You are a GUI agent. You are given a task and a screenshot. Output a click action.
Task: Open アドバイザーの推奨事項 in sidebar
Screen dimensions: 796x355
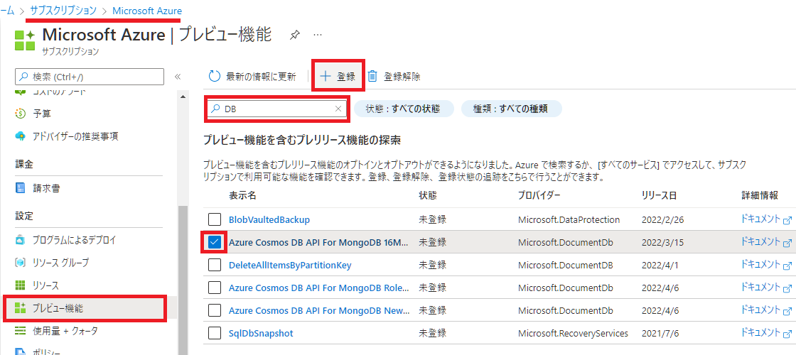pyautogui.click(x=76, y=136)
